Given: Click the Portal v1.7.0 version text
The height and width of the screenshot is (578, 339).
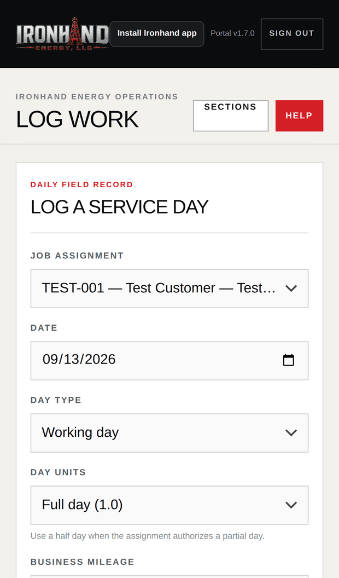Looking at the screenshot, I should click(232, 33).
